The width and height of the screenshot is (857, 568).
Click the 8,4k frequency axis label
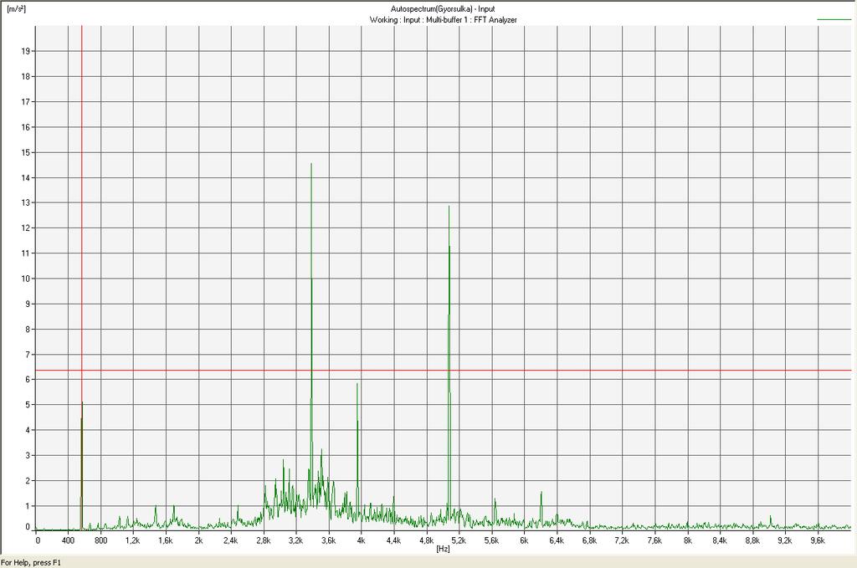point(720,540)
